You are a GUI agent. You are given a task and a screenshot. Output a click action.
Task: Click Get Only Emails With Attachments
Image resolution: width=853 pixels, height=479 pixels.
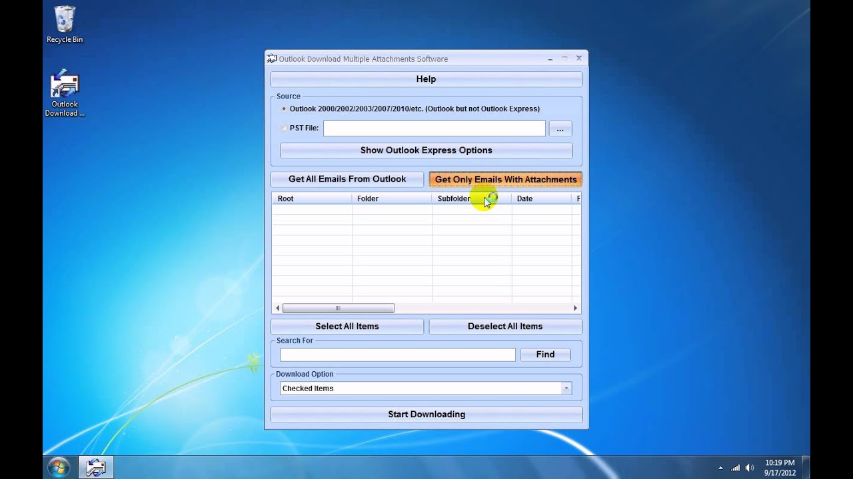pyautogui.click(x=506, y=180)
